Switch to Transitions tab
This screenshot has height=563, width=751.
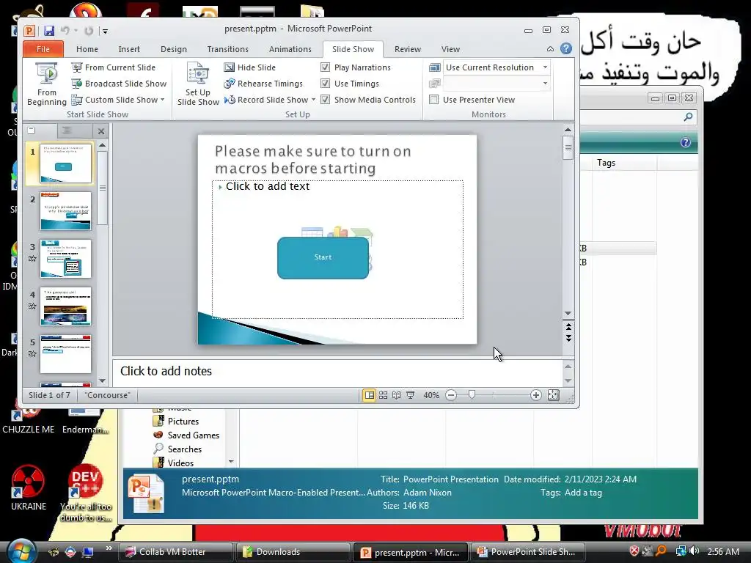tap(228, 49)
